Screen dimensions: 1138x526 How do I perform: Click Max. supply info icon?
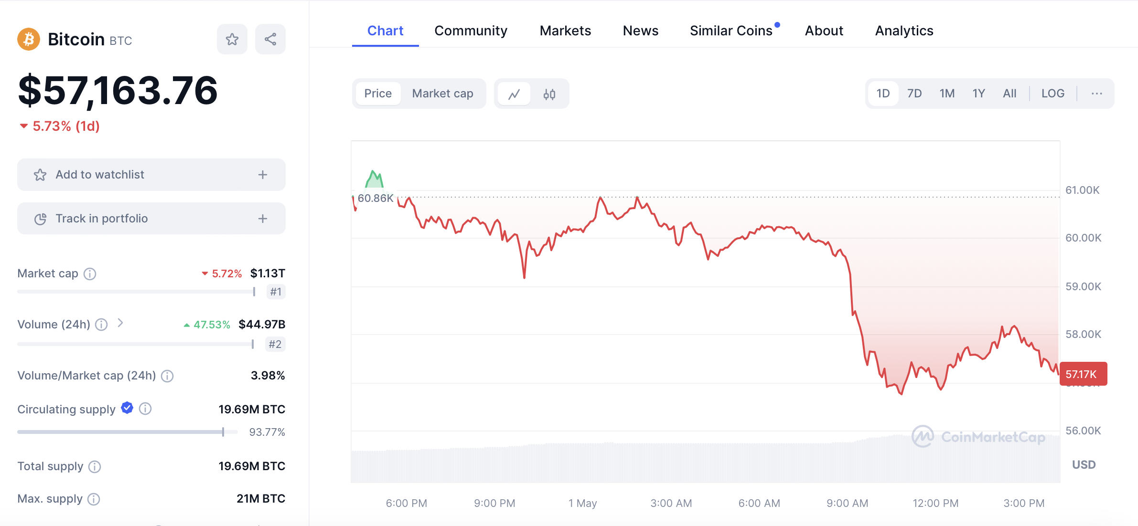[x=94, y=499]
